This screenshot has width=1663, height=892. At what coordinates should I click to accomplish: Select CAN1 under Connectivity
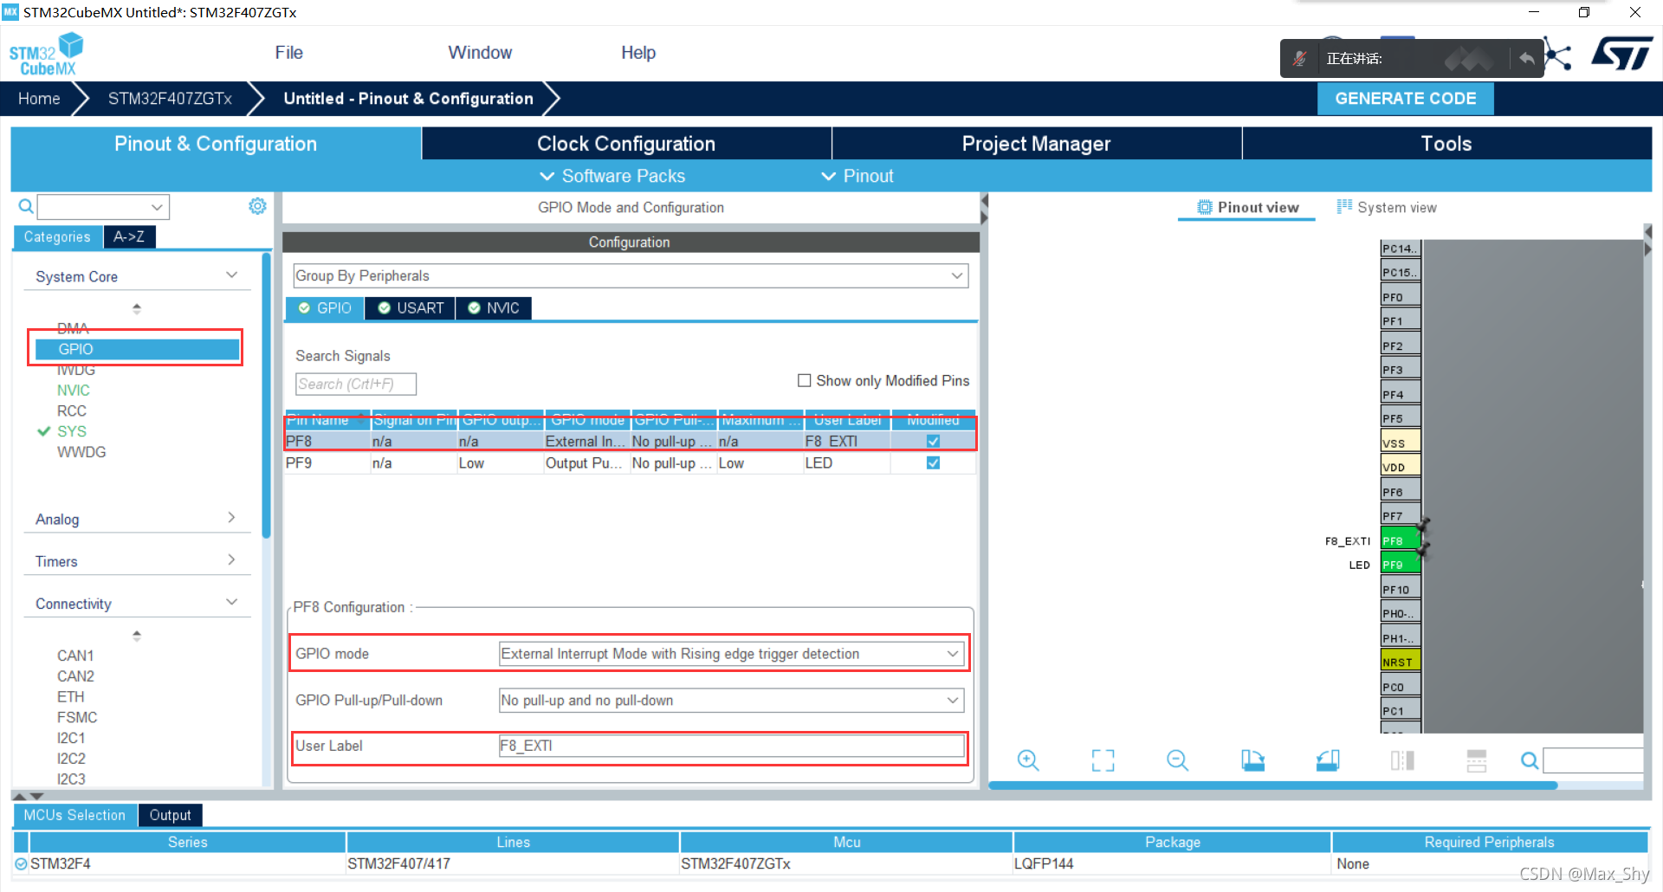pos(75,656)
